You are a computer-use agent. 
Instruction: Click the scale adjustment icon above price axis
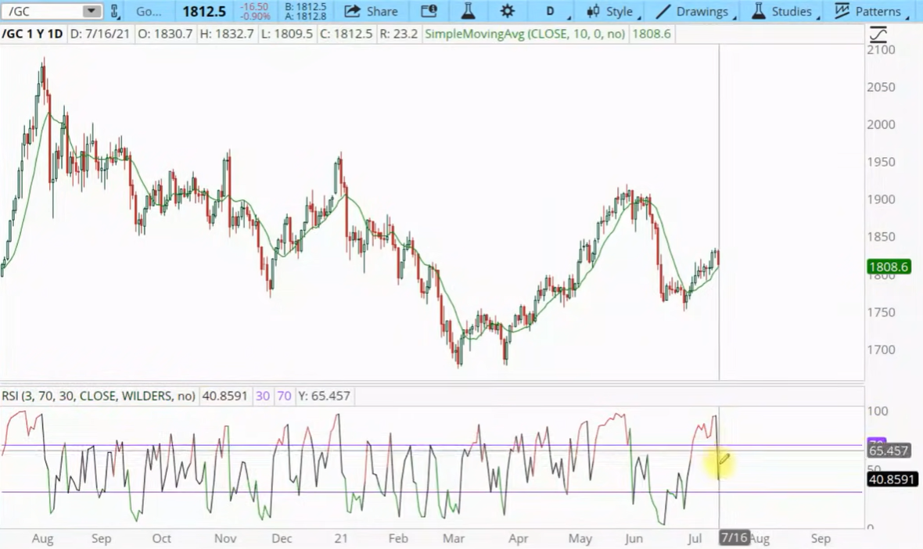[878, 34]
